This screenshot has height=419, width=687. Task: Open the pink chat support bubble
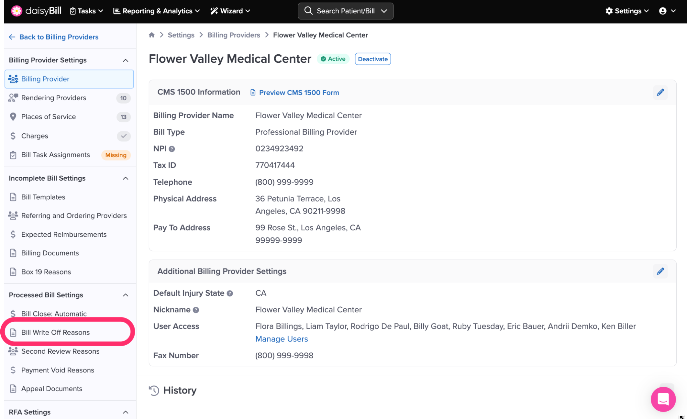[663, 399]
